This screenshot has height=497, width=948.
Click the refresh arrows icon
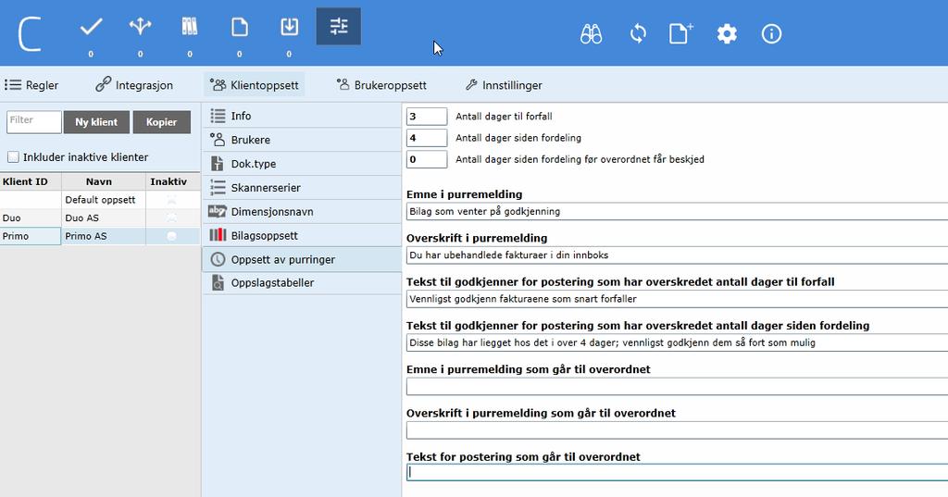tap(638, 34)
